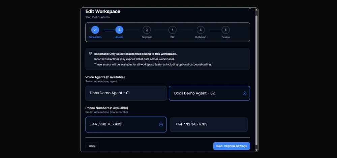337x158 pixels.
Task: Select step 6 Review circle
Action: point(226,30)
